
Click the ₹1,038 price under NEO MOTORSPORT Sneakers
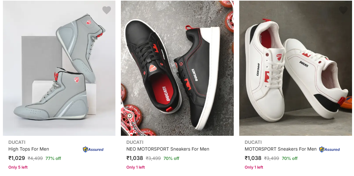tap(135, 158)
